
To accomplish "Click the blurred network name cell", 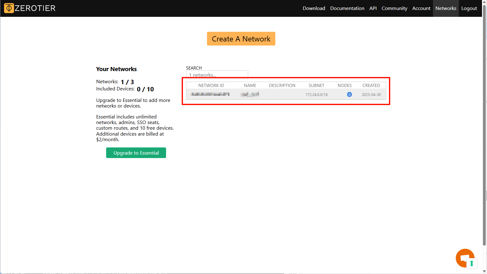I will pyautogui.click(x=250, y=94).
